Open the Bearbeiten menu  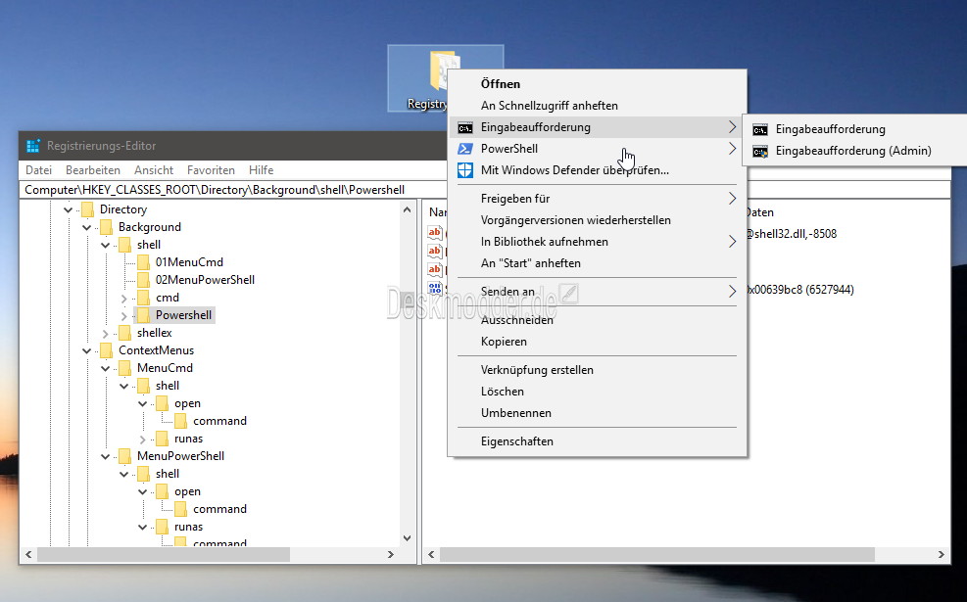tap(92, 170)
